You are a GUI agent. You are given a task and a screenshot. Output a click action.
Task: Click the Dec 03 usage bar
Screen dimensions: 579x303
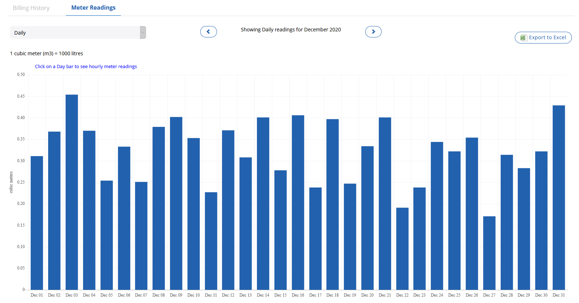pos(72,192)
